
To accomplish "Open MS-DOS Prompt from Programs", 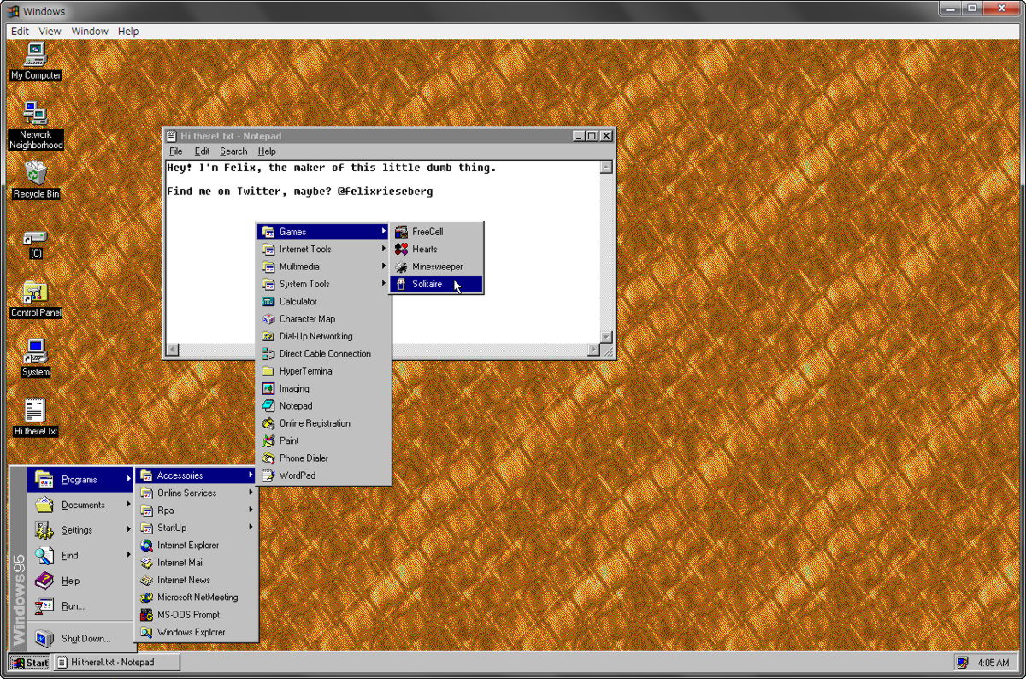I will [196, 615].
